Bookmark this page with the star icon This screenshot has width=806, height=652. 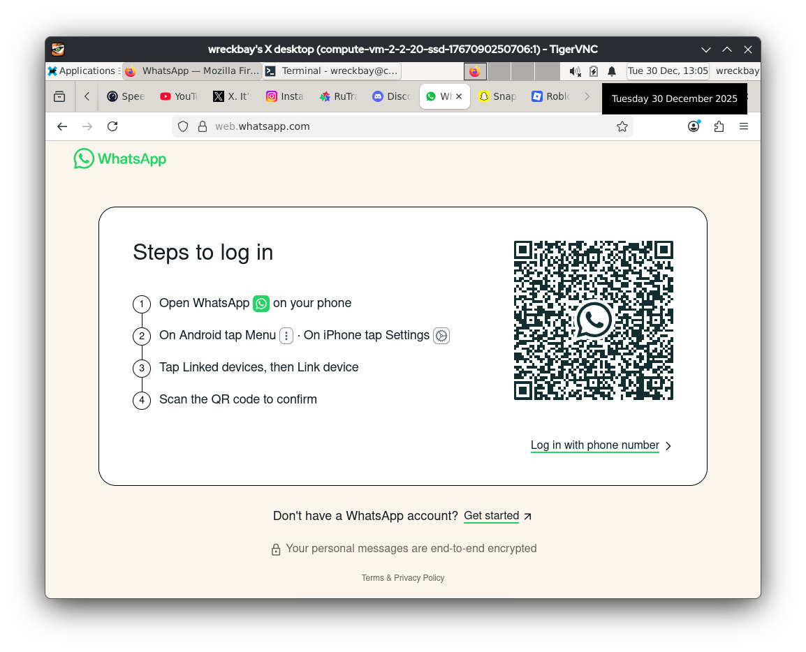coord(622,126)
